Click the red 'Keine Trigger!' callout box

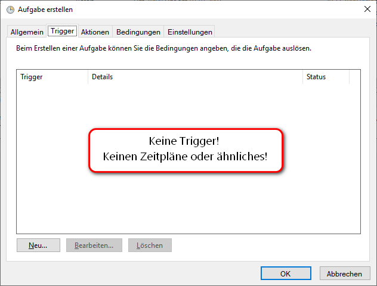tap(186, 150)
